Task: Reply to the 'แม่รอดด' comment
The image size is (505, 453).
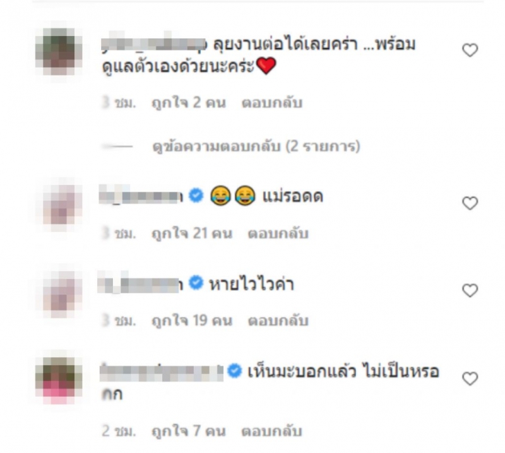Action: click(278, 233)
